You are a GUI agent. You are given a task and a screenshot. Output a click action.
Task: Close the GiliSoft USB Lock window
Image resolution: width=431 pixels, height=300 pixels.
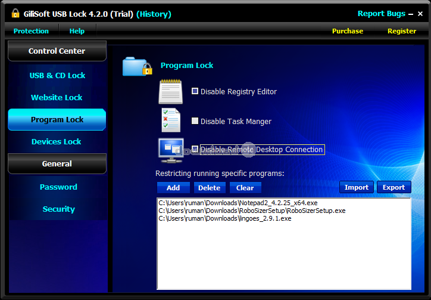(x=420, y=14)
